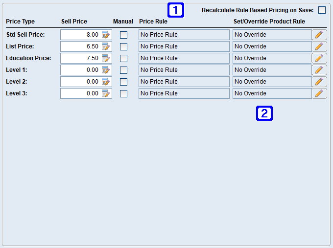
Task: Open calculator icon for Level 1 price
Action: coord(106,70)
